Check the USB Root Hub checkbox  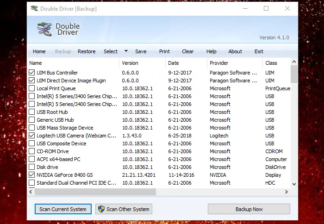(x=31, y=112)
